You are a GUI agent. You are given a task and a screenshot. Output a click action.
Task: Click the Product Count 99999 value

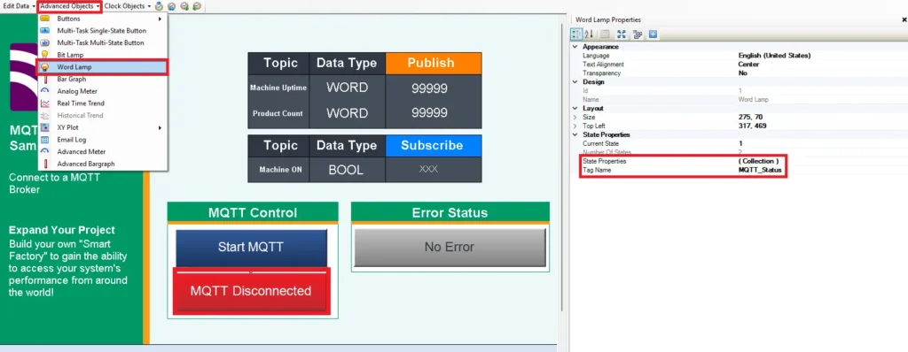(x=430, y=113)
